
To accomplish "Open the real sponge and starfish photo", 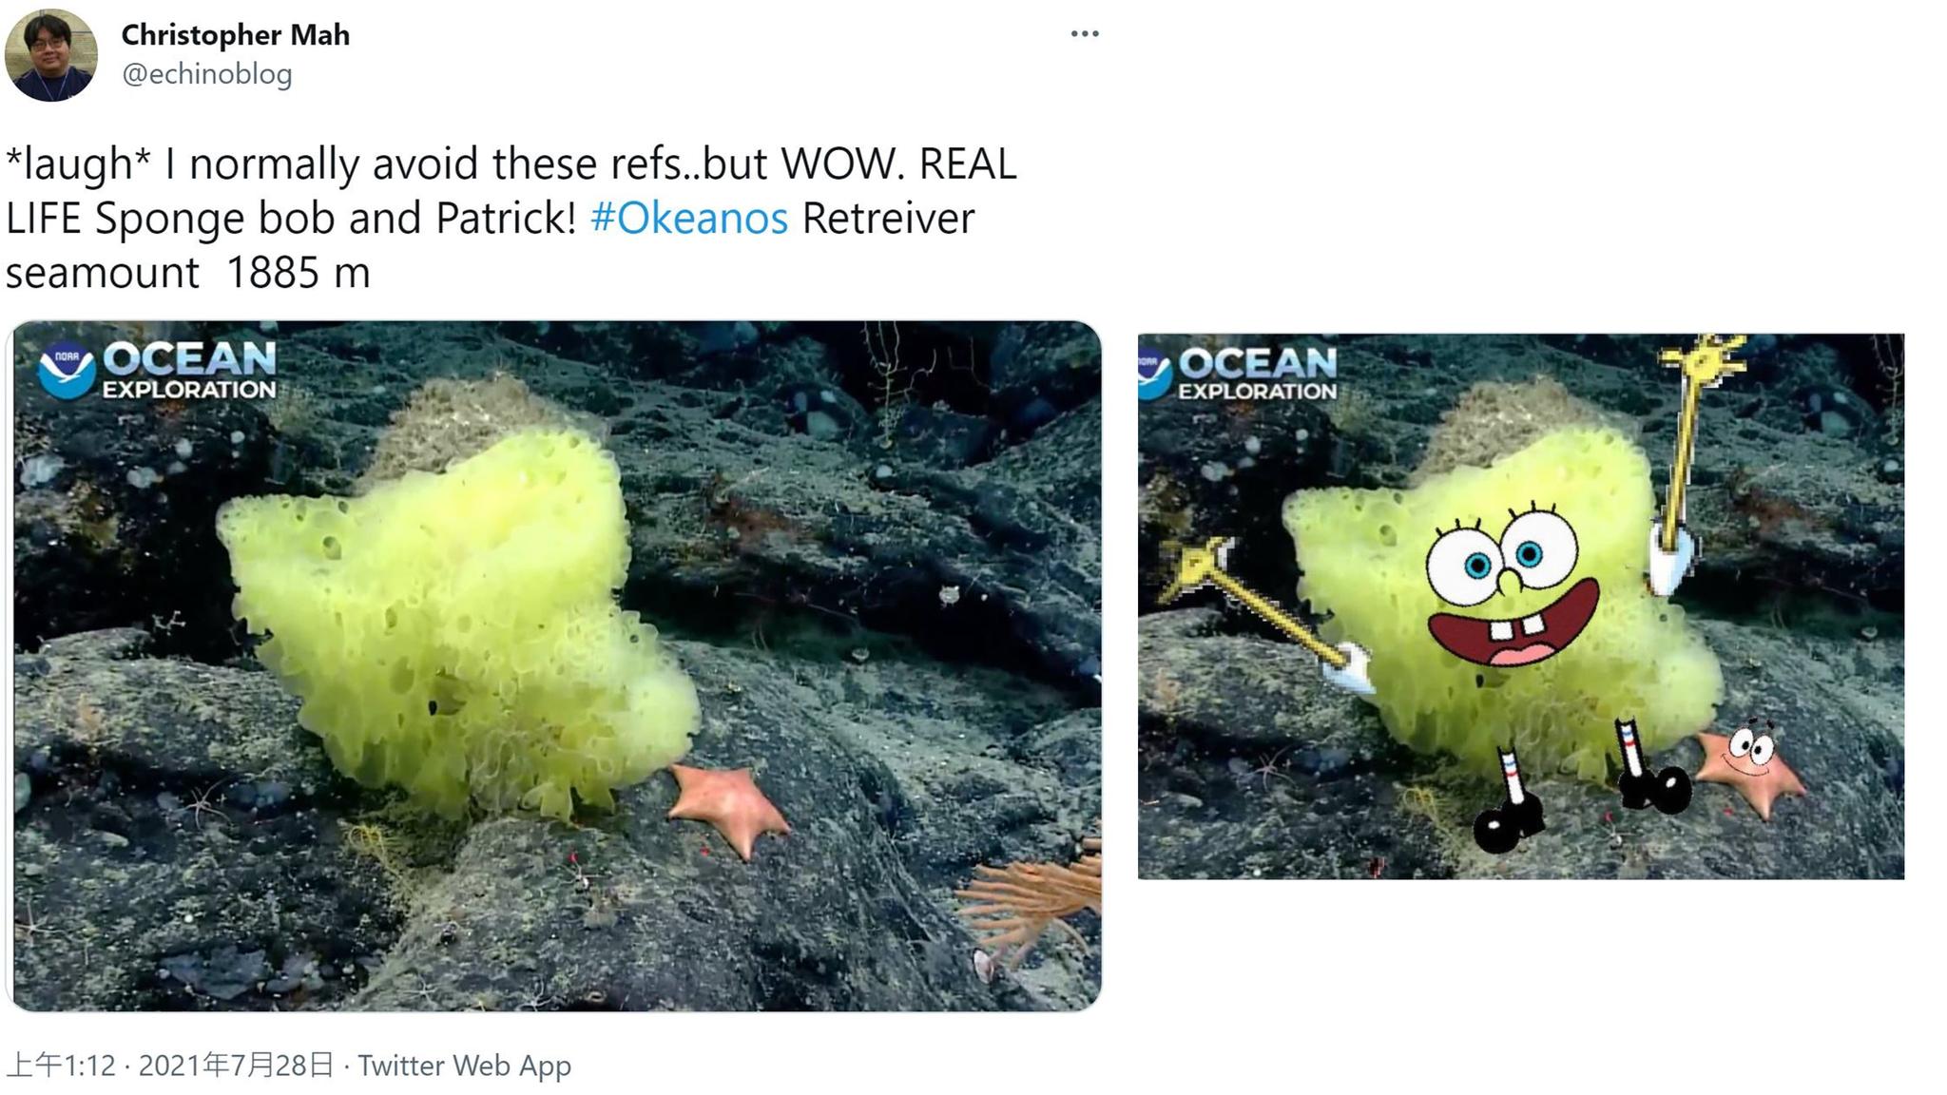I will click(554, 665).
